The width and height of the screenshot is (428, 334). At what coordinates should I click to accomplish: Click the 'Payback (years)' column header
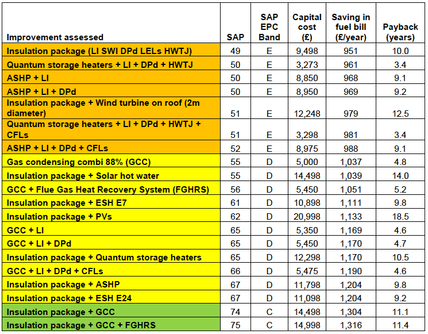(400, 32)
